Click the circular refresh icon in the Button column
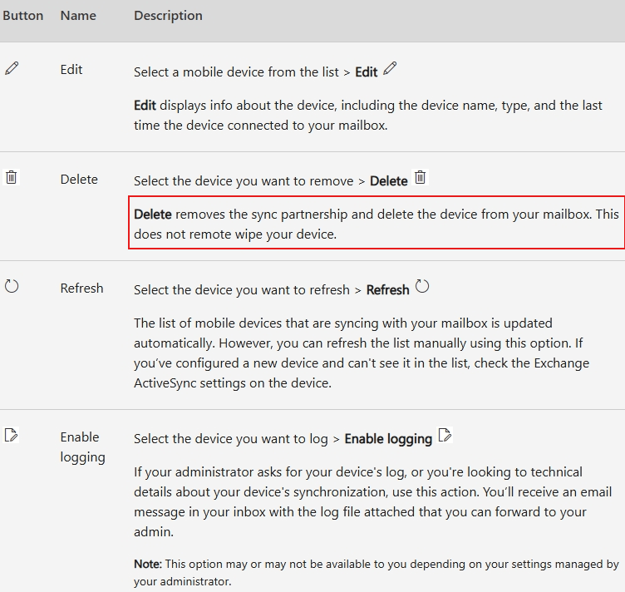 coord(12,286)
